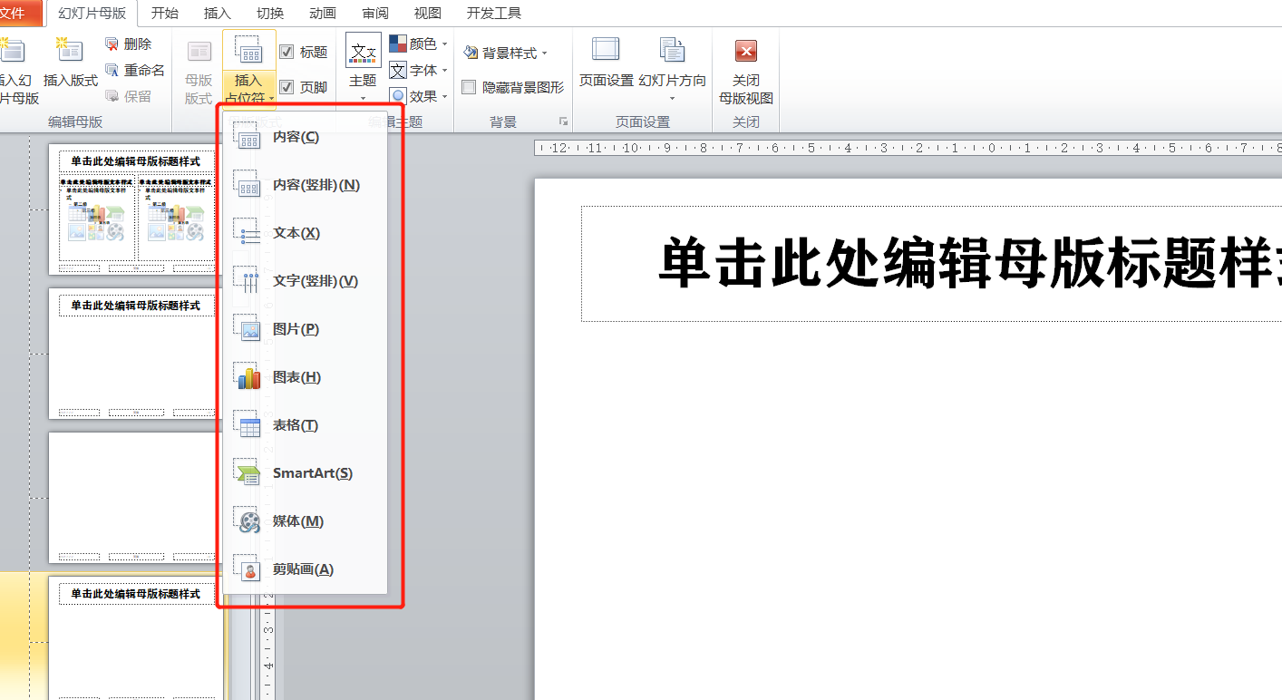Open 页面设置 page setup icon
This screenshot has width=1282, height=700.
606,51
